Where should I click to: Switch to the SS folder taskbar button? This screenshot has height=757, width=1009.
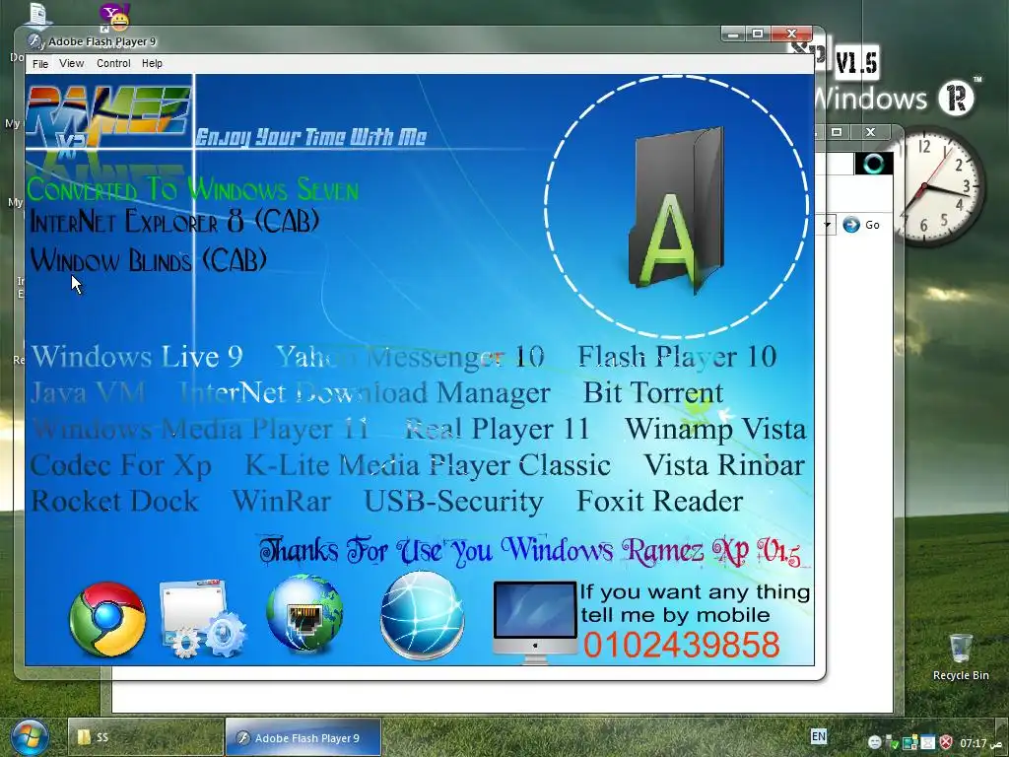click(x=146, y=737)
